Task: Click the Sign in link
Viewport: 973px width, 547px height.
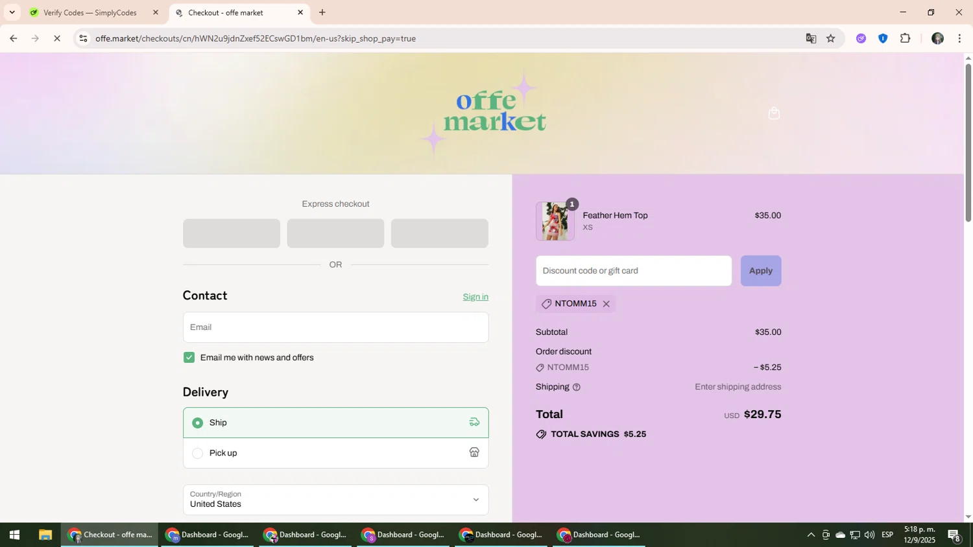Action: click(475, 297)
